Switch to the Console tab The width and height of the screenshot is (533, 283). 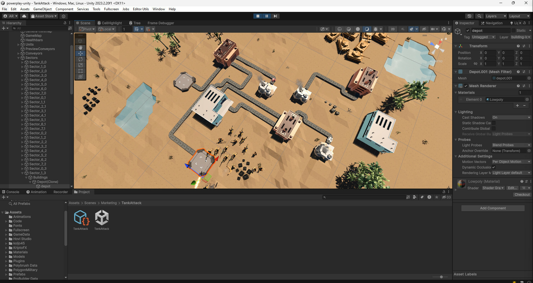[x=10, y=192]
